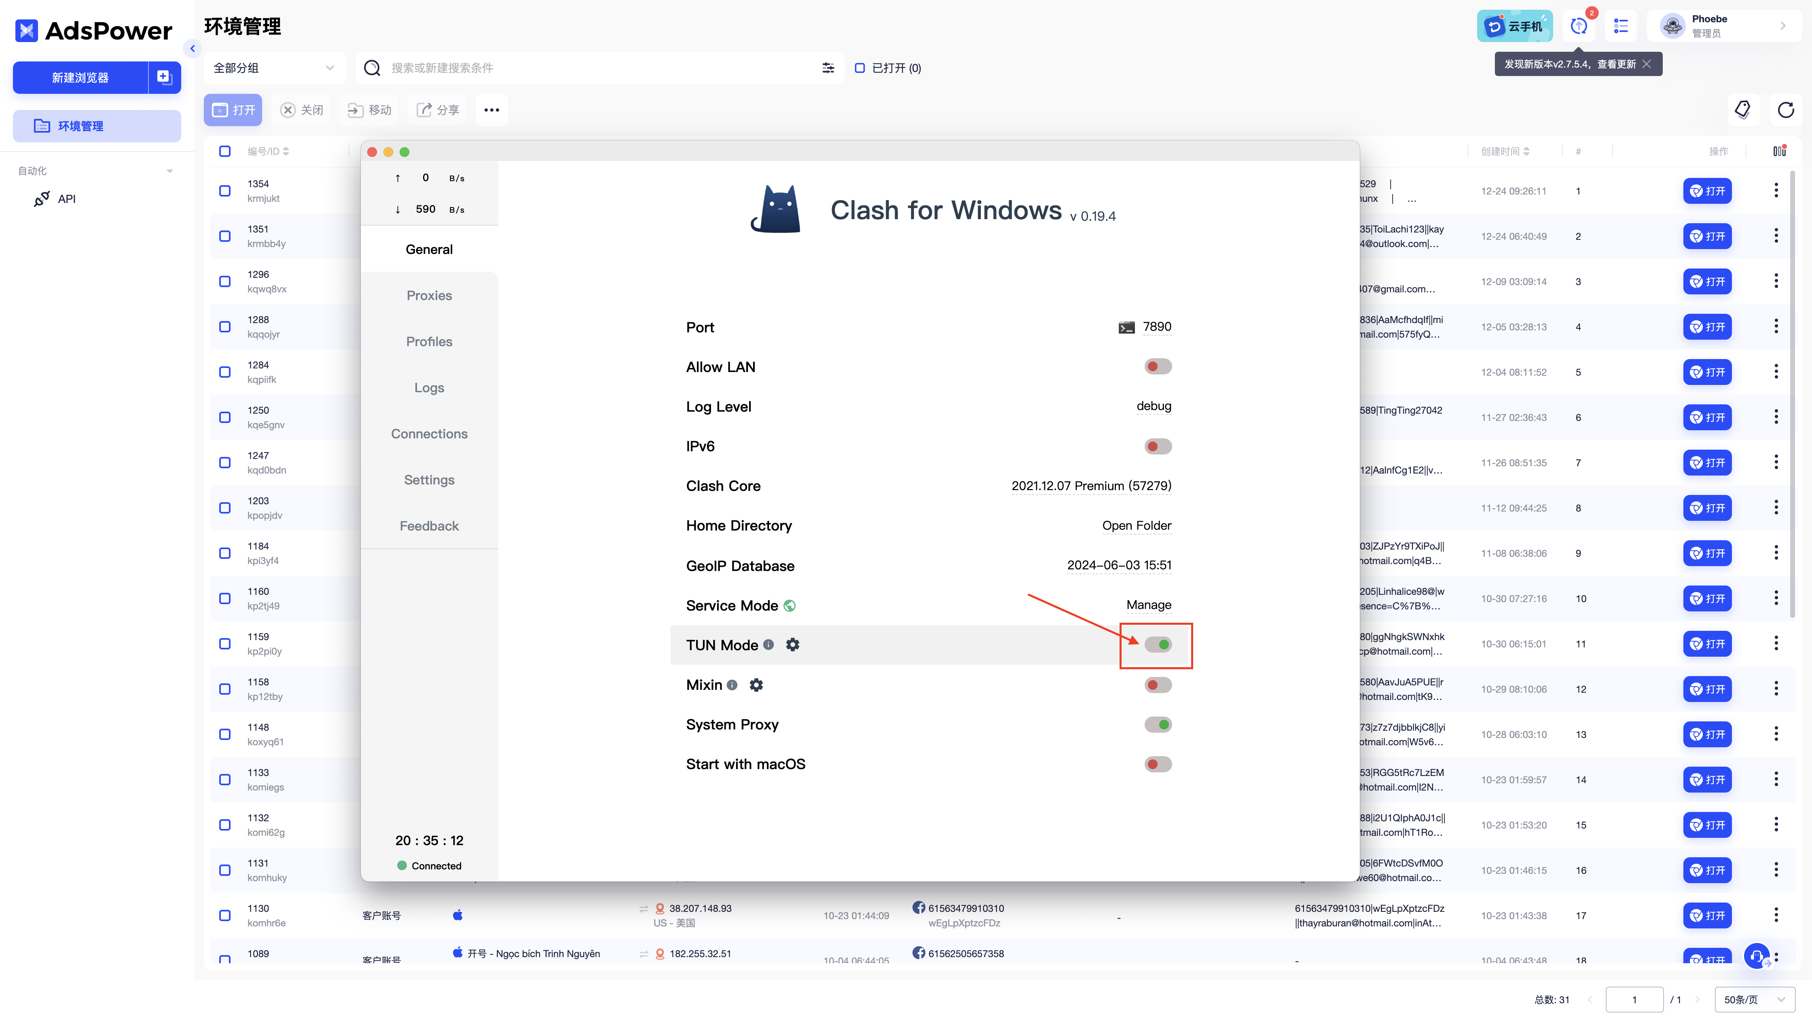The width and height of the screenshot is (1812, 1019).
Task: Click the TUN Mode info icon
Action: tap(769, 645)
